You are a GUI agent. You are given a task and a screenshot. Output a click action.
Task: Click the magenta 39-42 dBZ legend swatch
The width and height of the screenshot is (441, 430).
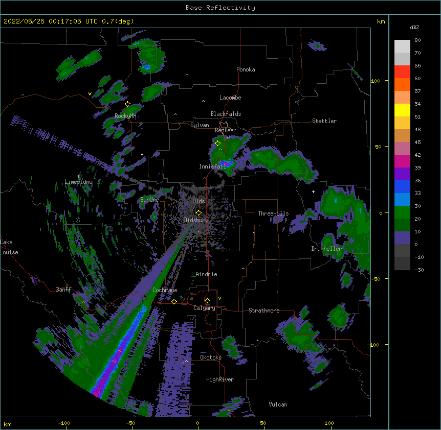[402, 161]
